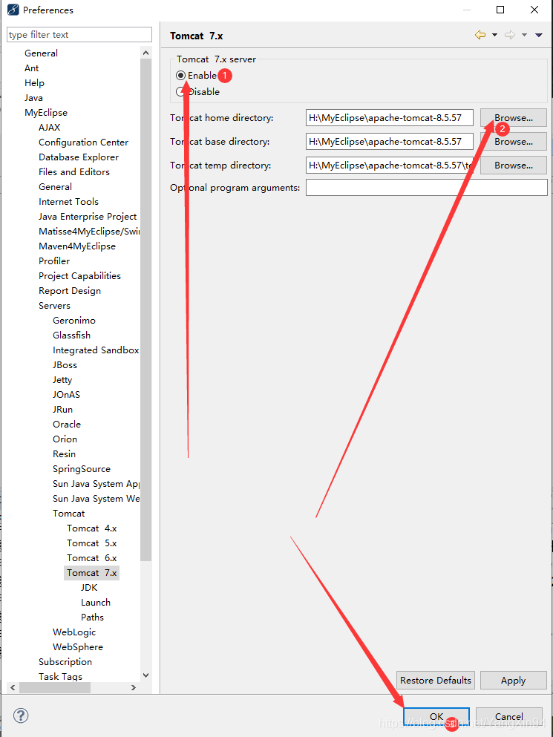Select the Ant tree item
The height and width of the screenshot is (737, 553).
[31, 68]
